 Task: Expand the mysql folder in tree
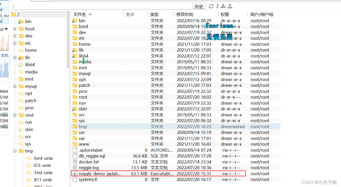[x=15, y=86]
